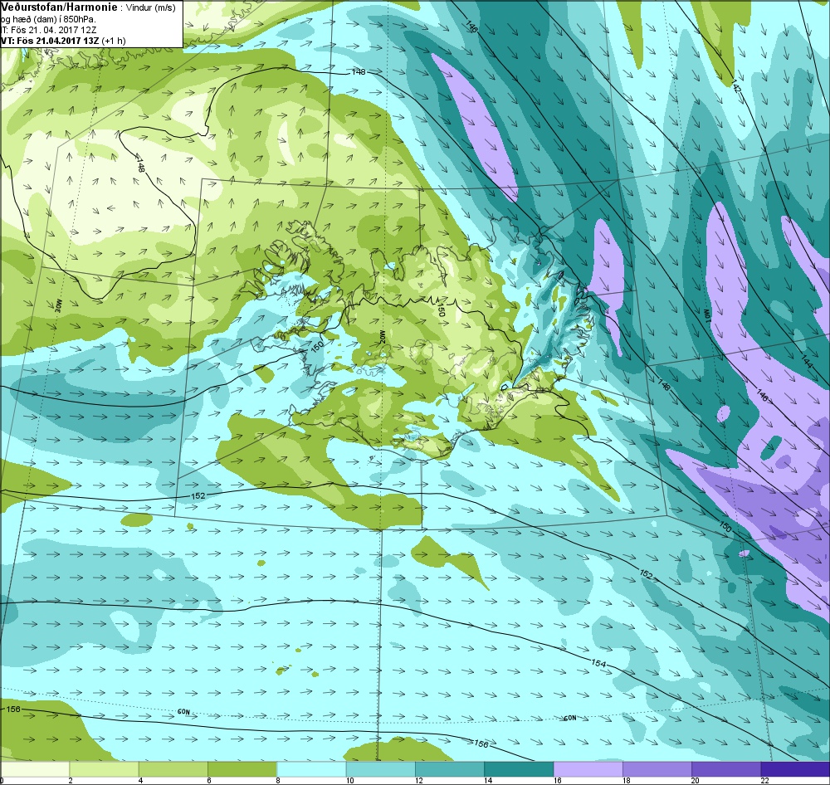Click the '150' contour label over west Iceland

[x=317, y=347]
